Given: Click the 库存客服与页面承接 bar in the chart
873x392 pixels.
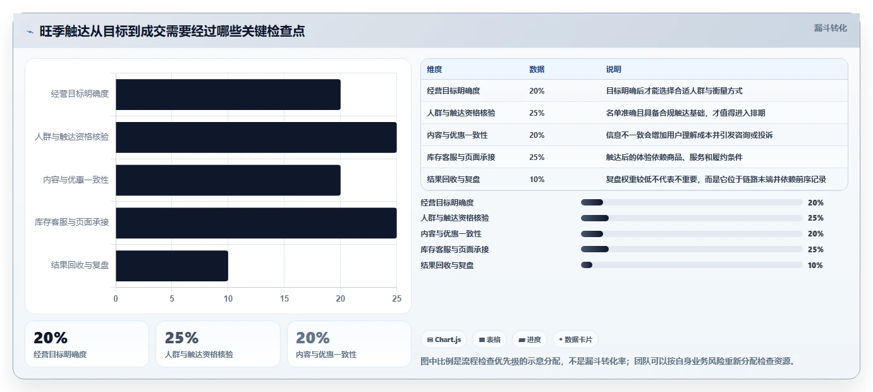Looking at the screenshot, I should point(256,223).
